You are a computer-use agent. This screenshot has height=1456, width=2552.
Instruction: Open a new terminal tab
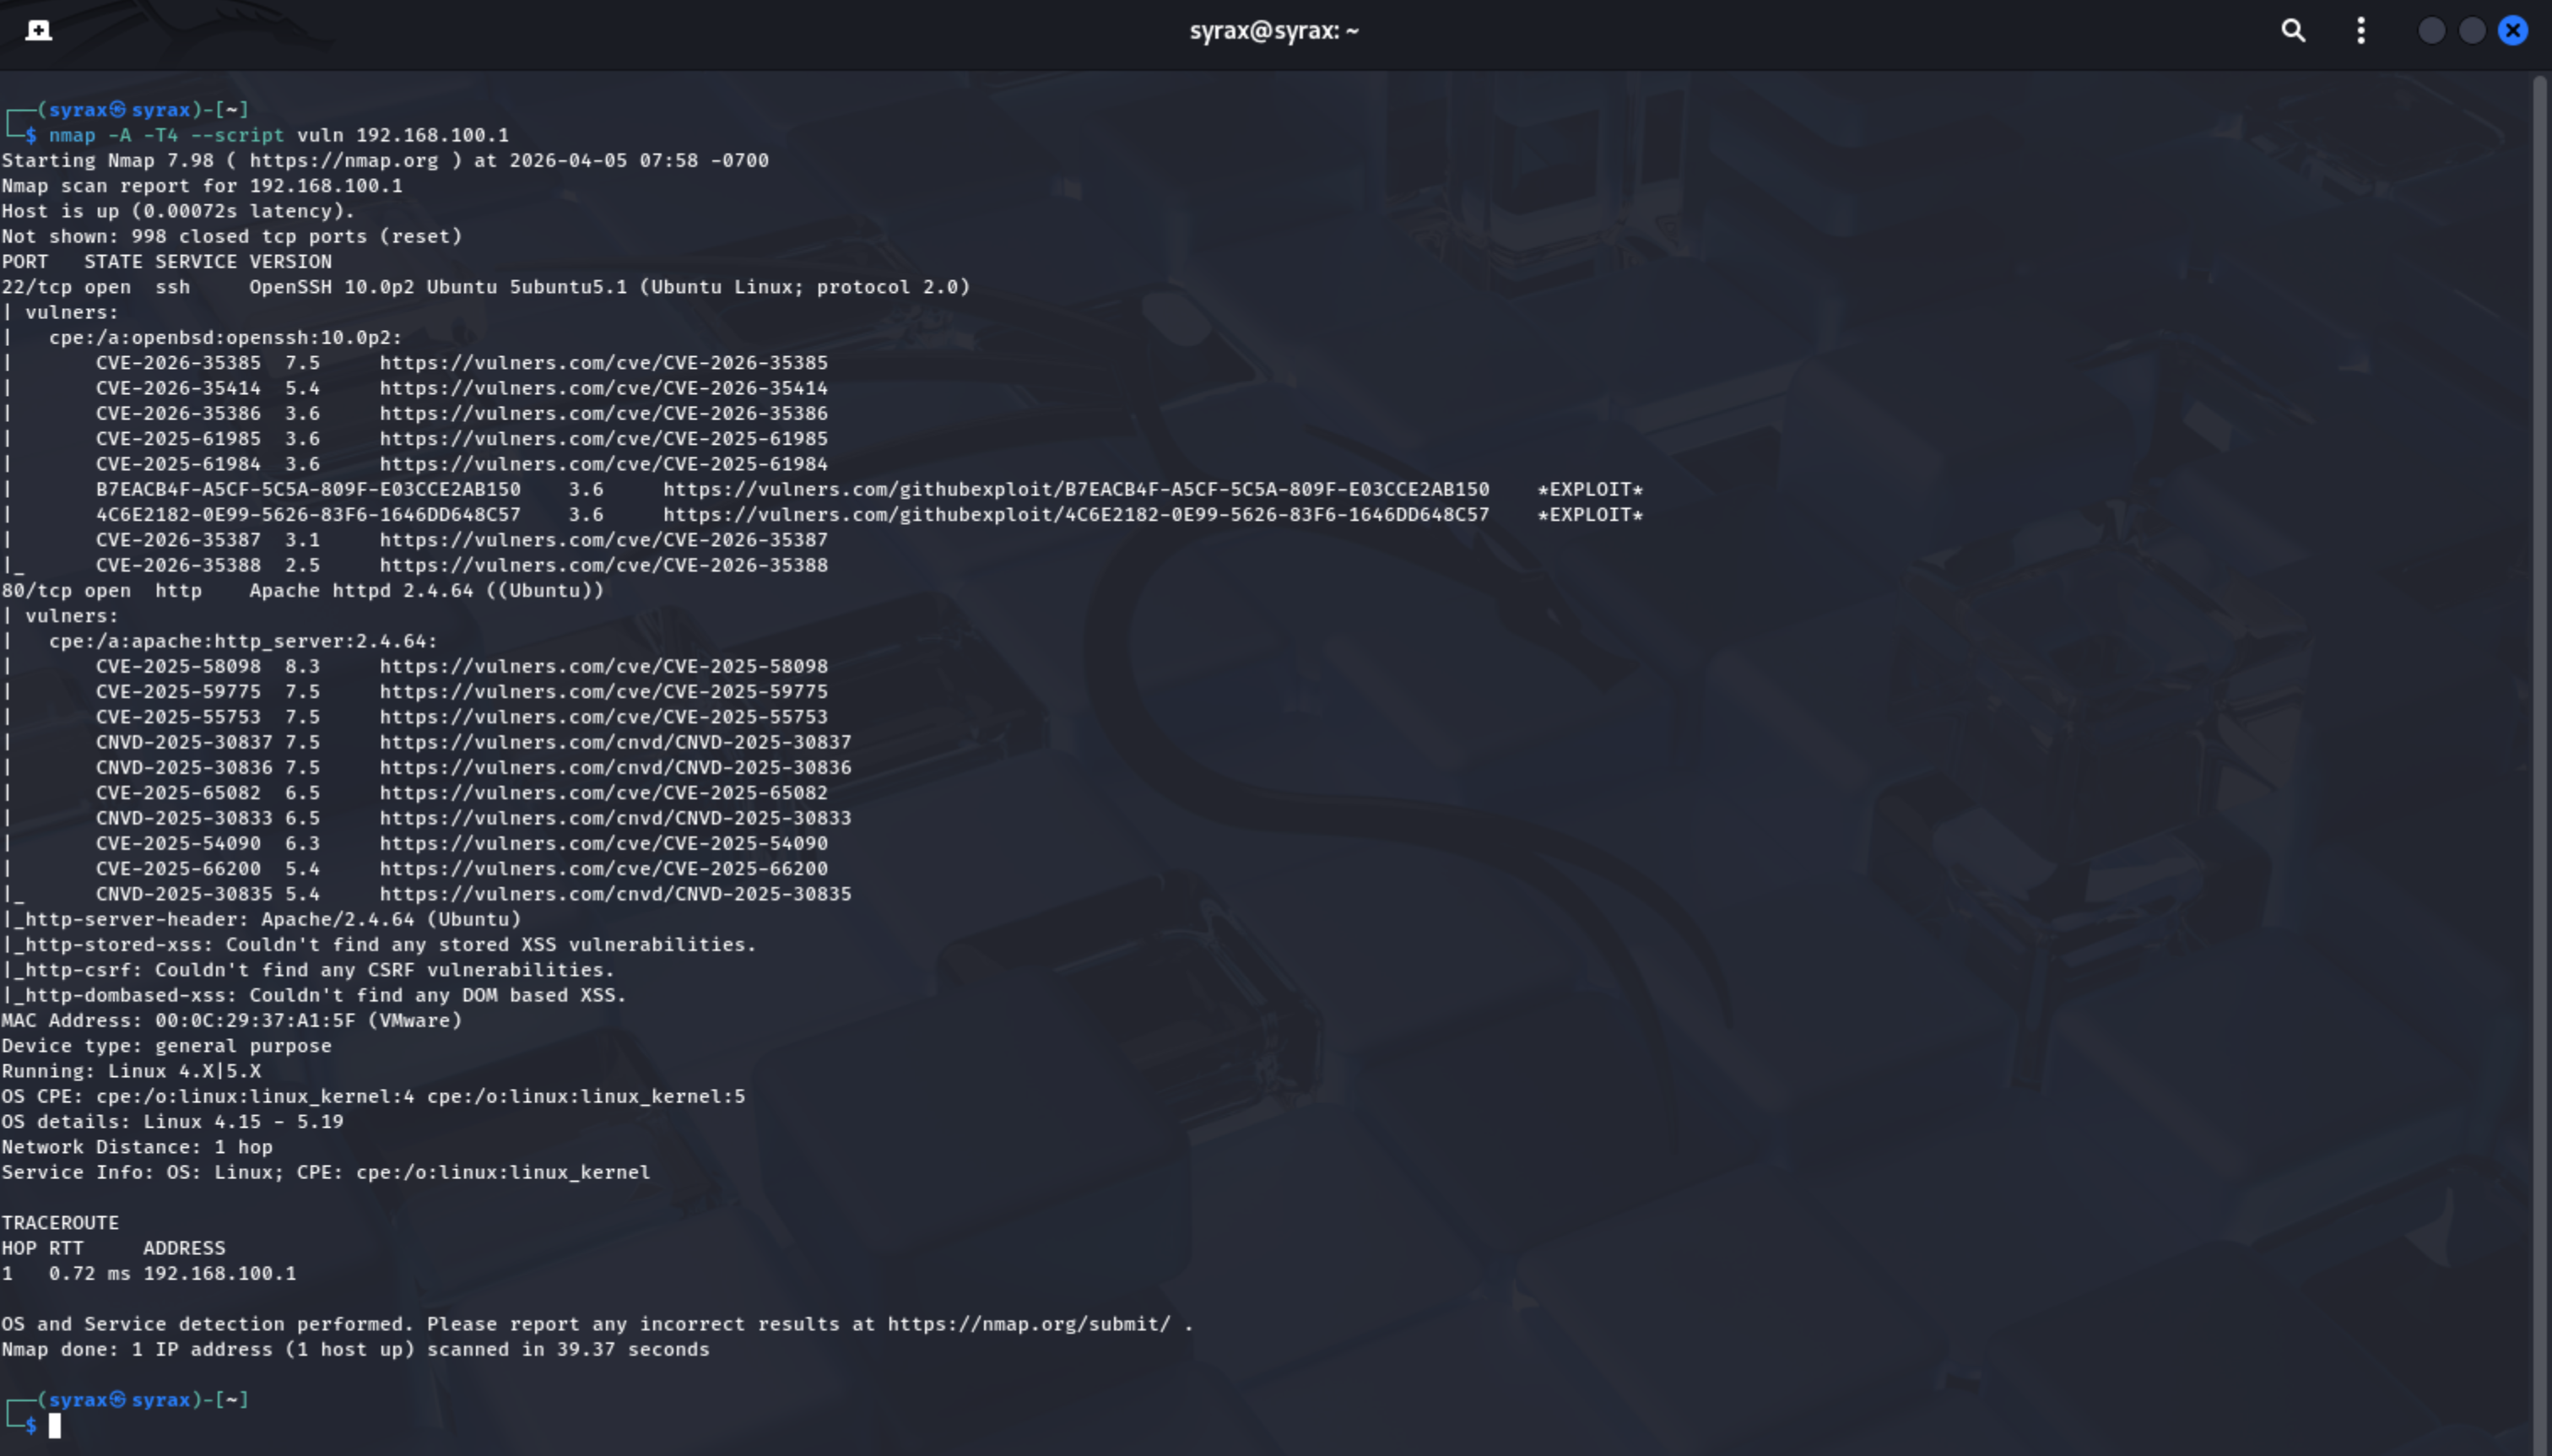coord(36,30)
